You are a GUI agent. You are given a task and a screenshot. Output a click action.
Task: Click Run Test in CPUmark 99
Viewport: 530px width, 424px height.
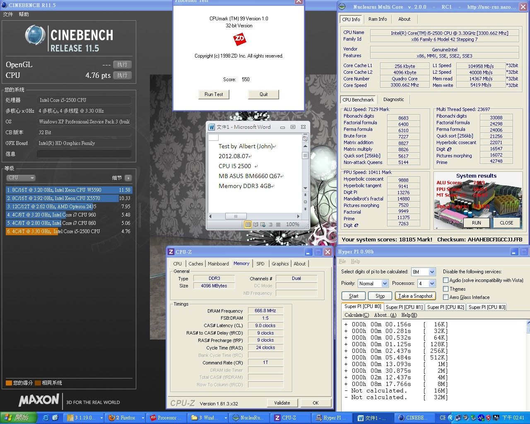click(214, 94)
